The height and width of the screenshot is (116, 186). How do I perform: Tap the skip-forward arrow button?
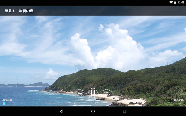[x=106, y=93]
